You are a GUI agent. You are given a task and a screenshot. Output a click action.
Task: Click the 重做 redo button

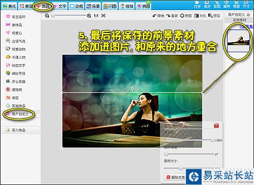pos(172,16)
